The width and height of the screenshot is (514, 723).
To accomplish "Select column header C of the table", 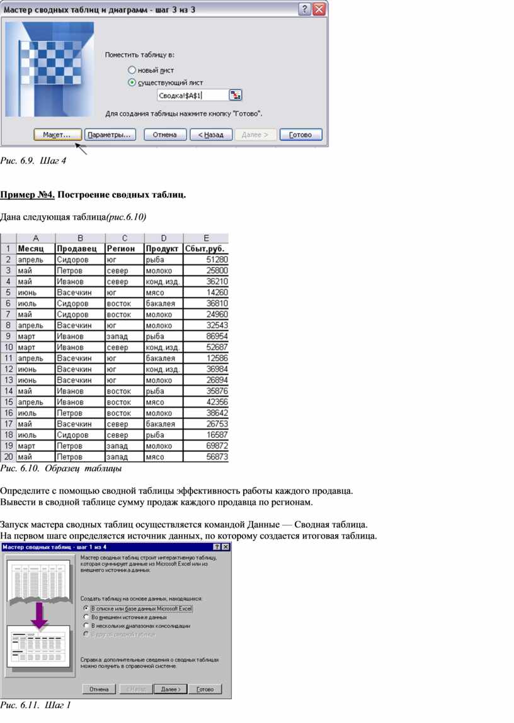I will coord(125,238).
